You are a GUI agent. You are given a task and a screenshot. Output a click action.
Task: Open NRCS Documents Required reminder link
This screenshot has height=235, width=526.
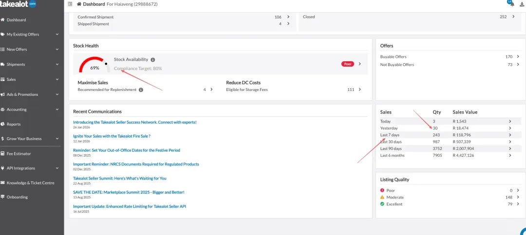pos(136,164)
